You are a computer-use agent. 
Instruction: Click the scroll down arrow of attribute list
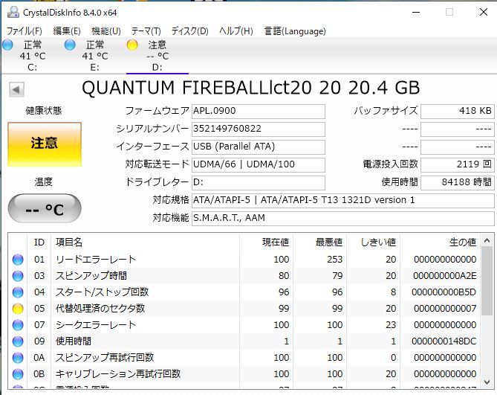point(487,382)
